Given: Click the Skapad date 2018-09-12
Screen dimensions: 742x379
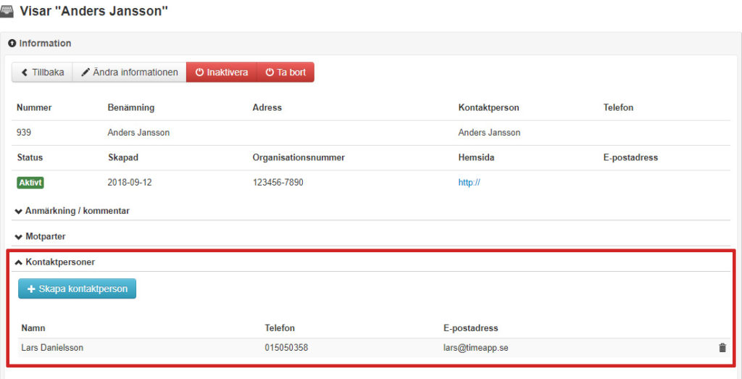Looking at the screenshot, I should coord(130,183).
